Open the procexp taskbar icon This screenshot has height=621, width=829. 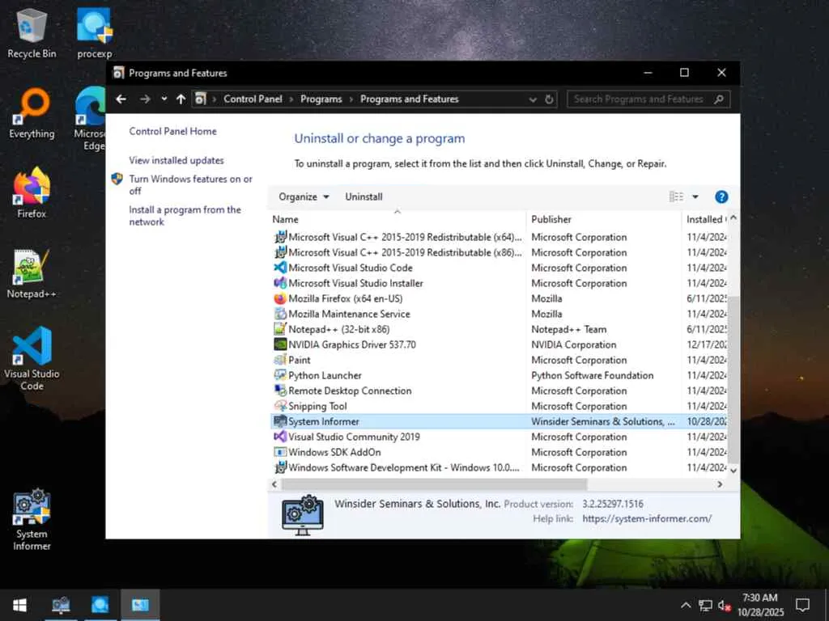(x=100, y=605)
